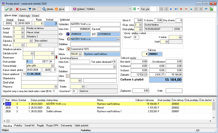Open lookup for postal code 516 01
The height and width of the screenshot is (133, 218).
80,54
